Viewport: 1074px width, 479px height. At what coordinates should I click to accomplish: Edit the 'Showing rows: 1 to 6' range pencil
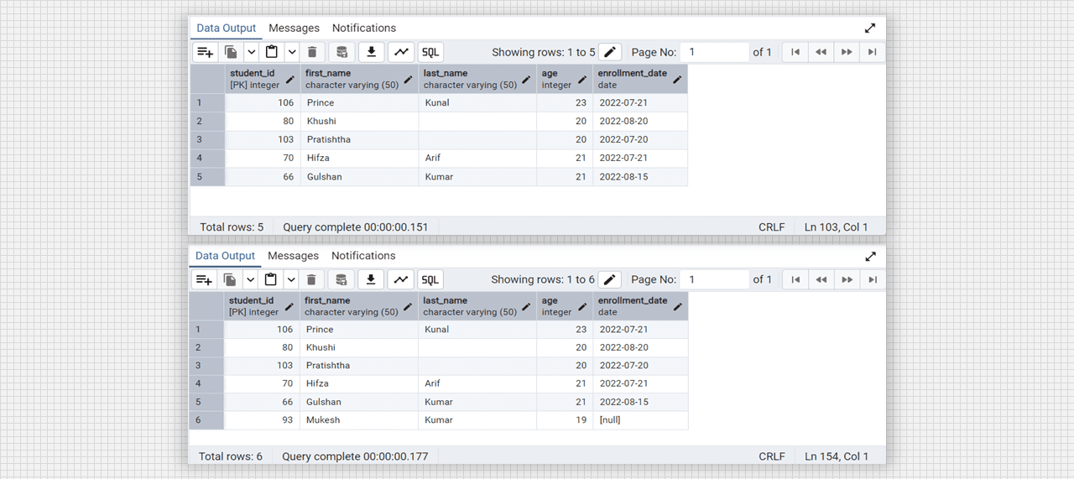[610, 279]
